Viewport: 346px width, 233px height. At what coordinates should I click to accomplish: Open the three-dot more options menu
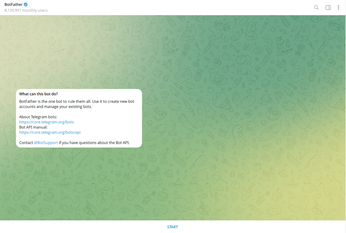(x=338, y=7)
